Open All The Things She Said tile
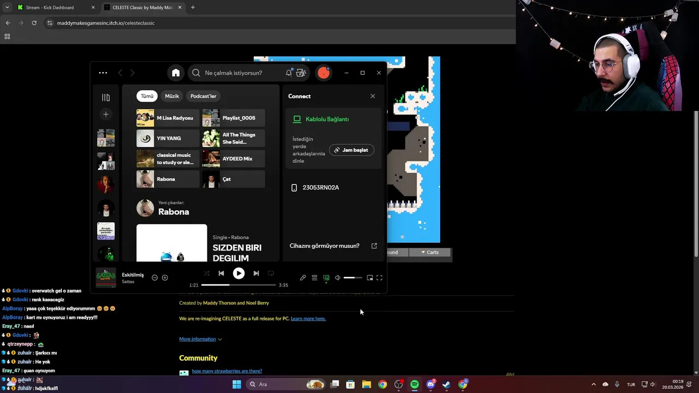 point(234,138)
